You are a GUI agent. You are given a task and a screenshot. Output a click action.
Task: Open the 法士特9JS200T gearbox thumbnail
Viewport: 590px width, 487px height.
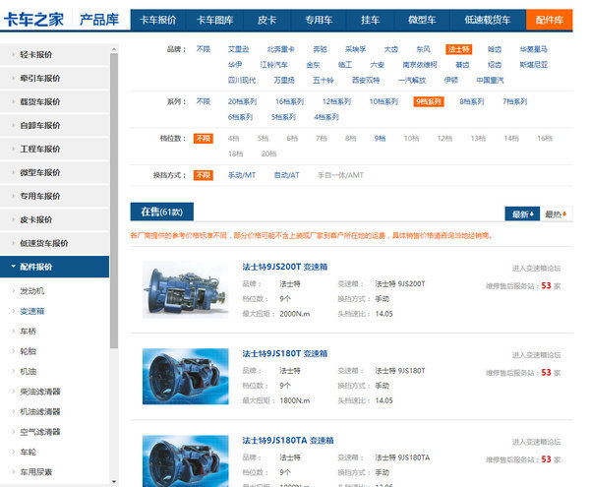(186, 290)
